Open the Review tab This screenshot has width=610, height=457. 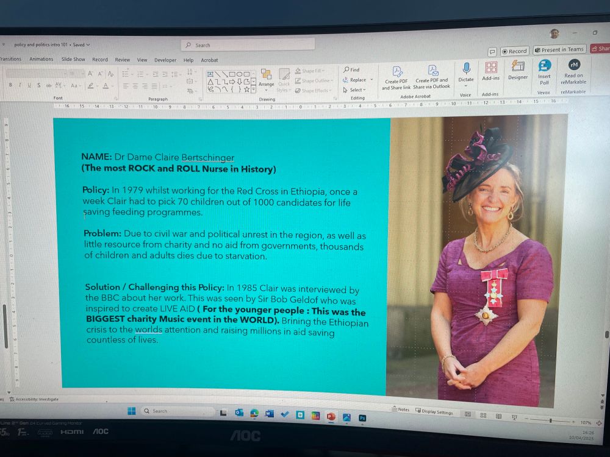point(122,60)
